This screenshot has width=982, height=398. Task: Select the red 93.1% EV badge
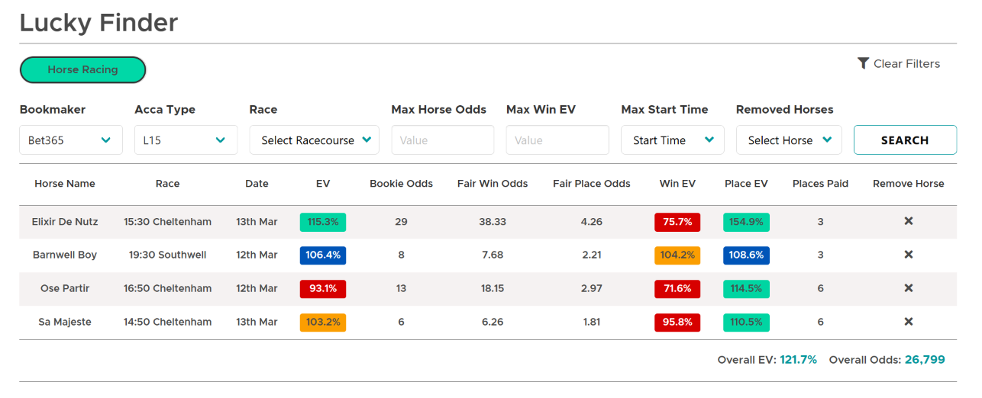[x=323, y=289]
